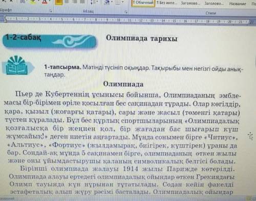Screen dimensions: 256x201
Task: Click the borders icon in paragraph group
Action: (118, 2)
